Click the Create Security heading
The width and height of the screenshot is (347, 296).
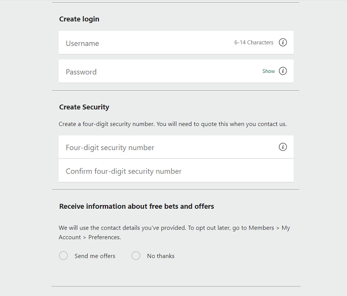[84, 107]
